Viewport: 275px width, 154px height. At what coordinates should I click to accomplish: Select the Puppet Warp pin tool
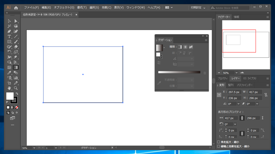click(x=16, y=57)
